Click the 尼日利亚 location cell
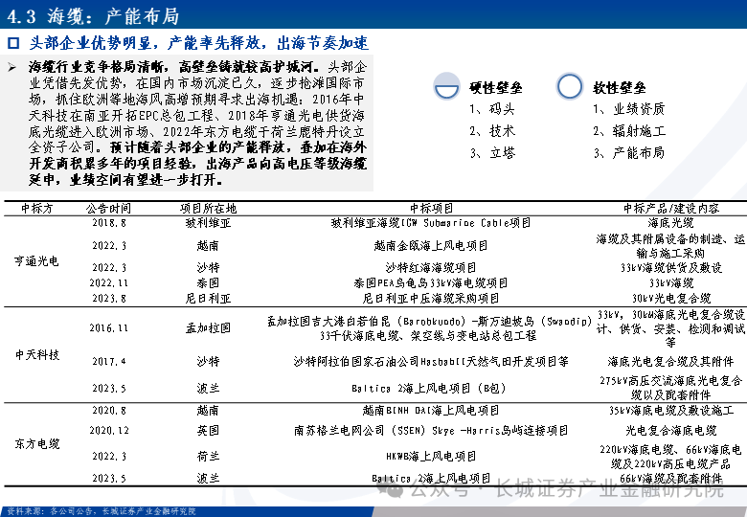 [208, 298]
